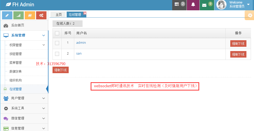Expand the 微信管理 menu chevron
This screenshot has width=254, height=131.
coord(44,118)
